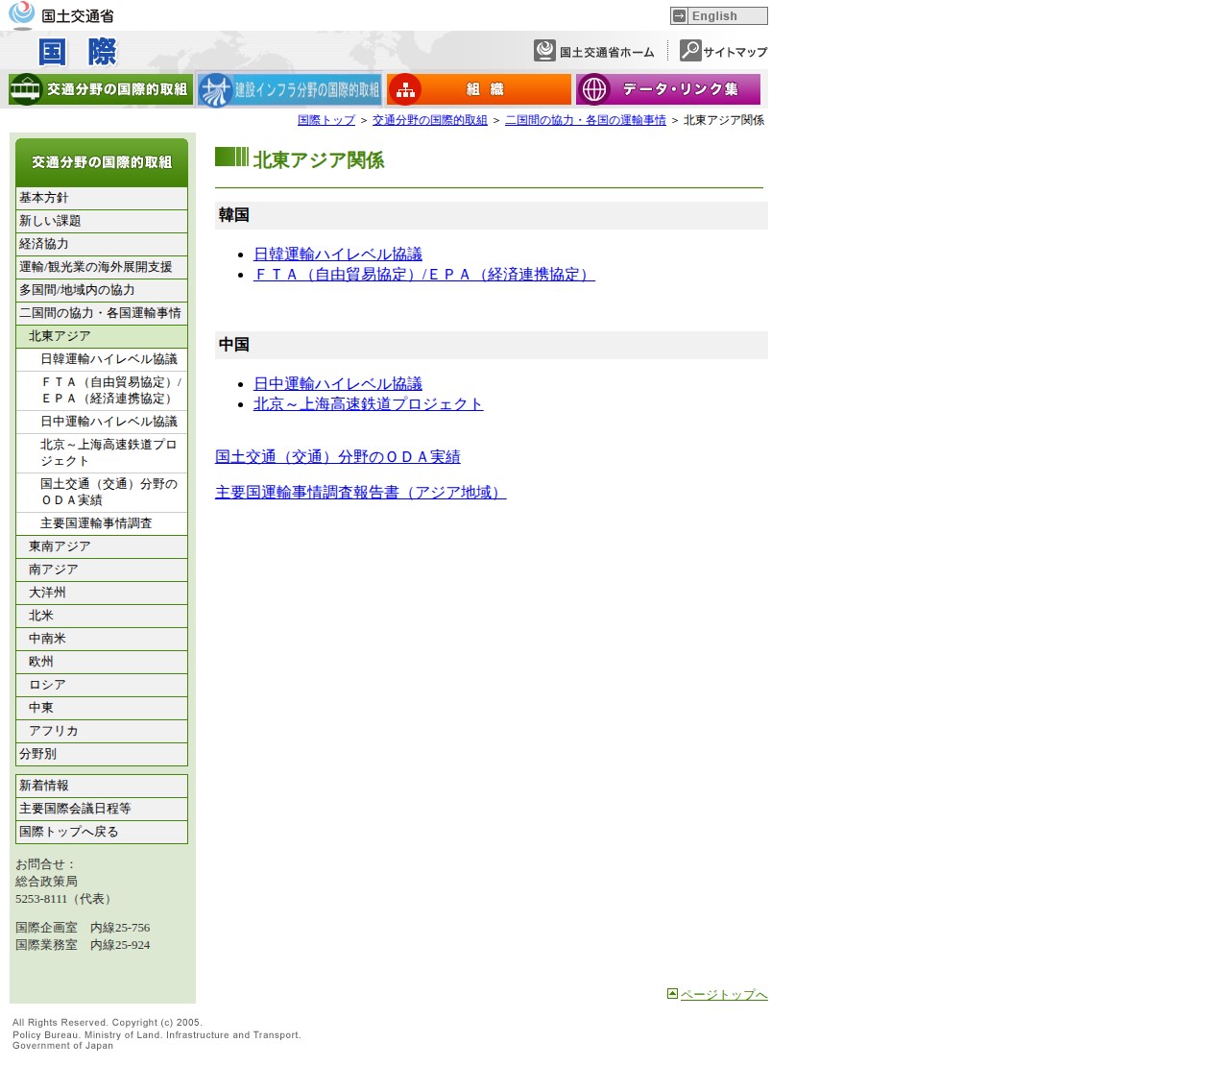Open FTA/EPA link under 韓国 section
This screenshot has width=1229, height=1067.
[424, 274]
